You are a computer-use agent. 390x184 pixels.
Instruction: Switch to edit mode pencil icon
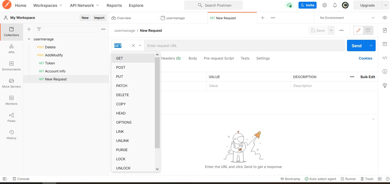(358, 30)
